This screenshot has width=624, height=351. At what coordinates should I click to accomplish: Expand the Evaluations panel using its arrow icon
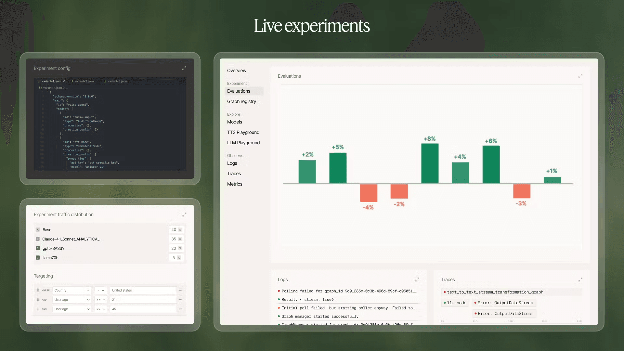(581, 76)
